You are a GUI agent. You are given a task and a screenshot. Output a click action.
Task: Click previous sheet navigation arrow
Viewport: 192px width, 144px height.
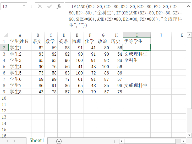coord(7,141)
